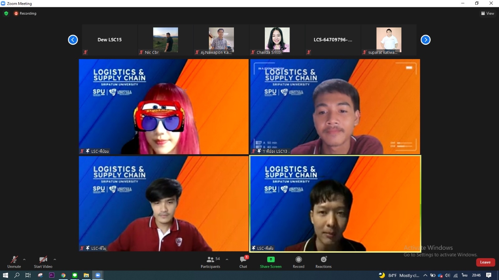This screenshot has width=499, height=280.
Task: Select the LSC13 video tile
Action: [335, 106]
